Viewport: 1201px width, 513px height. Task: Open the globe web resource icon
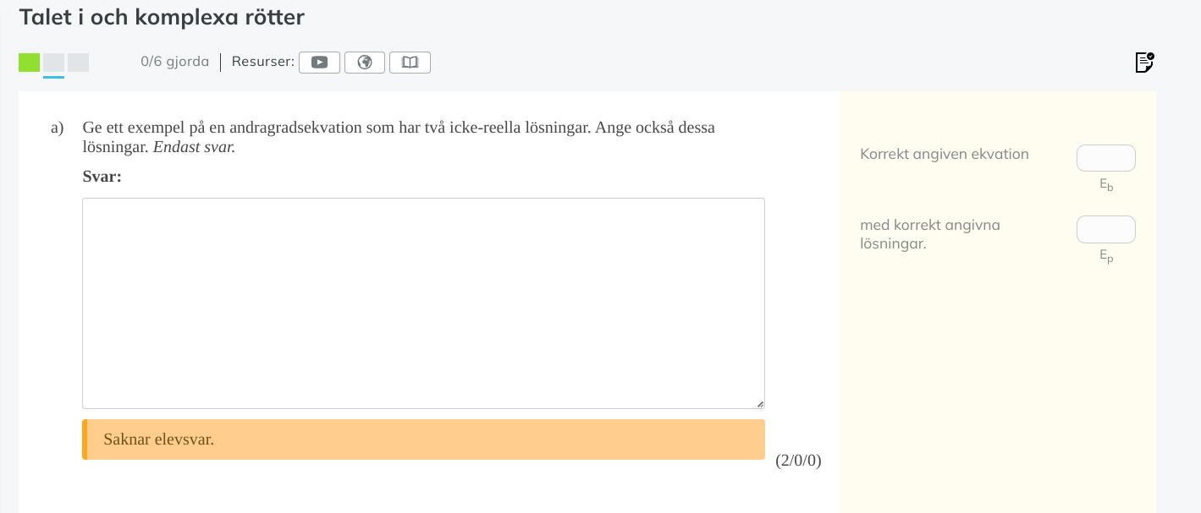tap(365, 63)
